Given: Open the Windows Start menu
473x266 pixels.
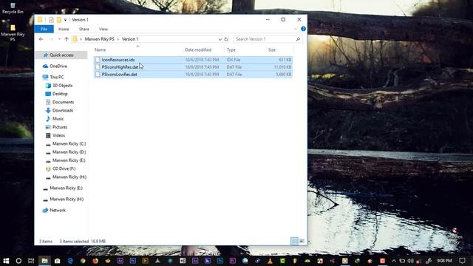Looking at the screenshot, I should 6,261.
